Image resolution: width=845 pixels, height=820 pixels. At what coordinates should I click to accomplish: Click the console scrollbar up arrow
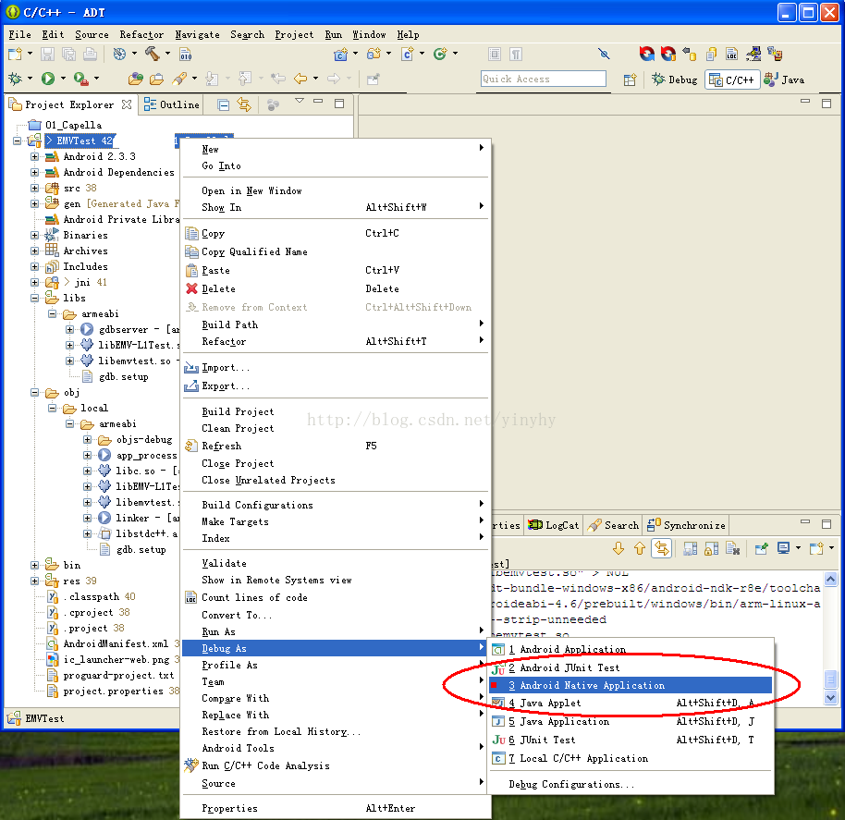click(830, 579)
